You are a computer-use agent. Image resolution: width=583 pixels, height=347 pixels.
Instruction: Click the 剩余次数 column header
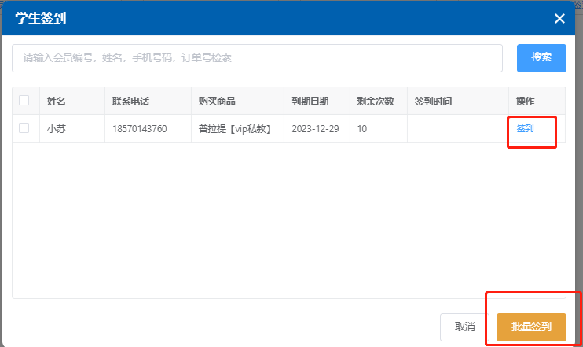(375, 102)
